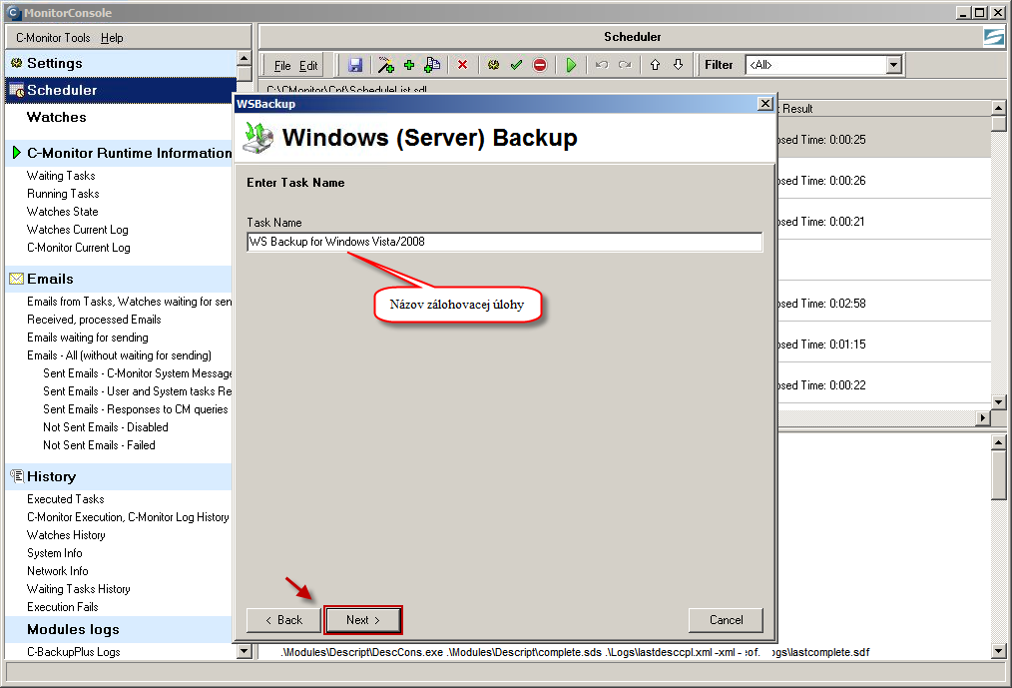Open Execution Fails
The image size is (1012, 688).
(63, 607)
